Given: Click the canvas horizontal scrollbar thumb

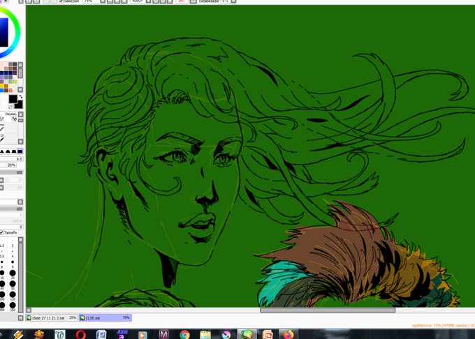Looking at the screenshot, I should point(328,310).
